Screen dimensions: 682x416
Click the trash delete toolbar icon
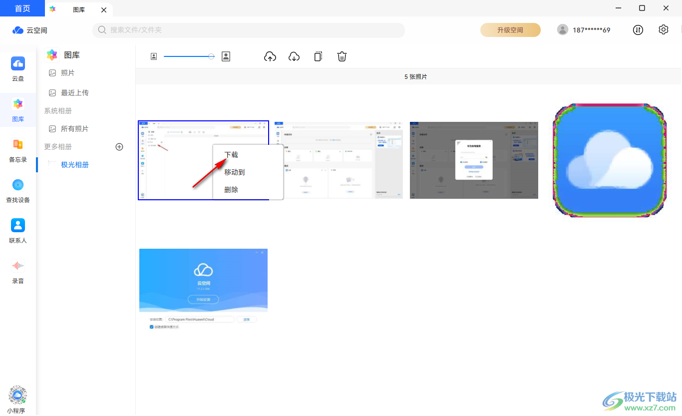pos(342,56)
